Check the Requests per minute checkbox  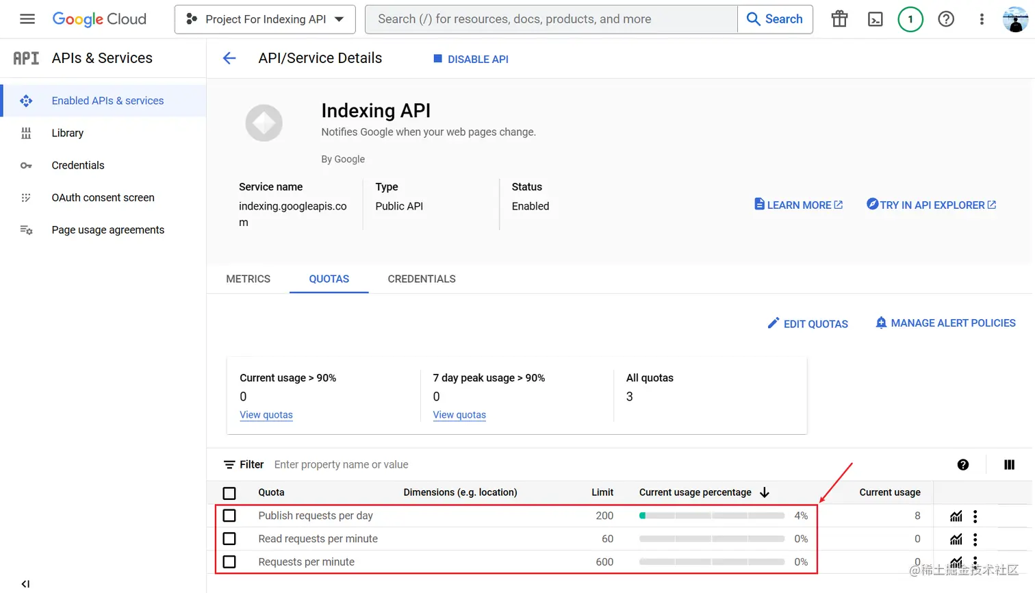tap(229, 562)
